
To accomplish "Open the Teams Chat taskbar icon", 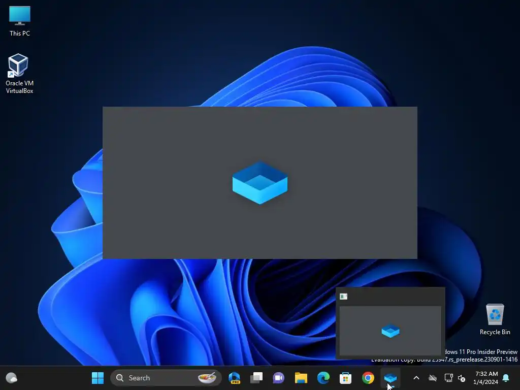I will tap(279, 378).
